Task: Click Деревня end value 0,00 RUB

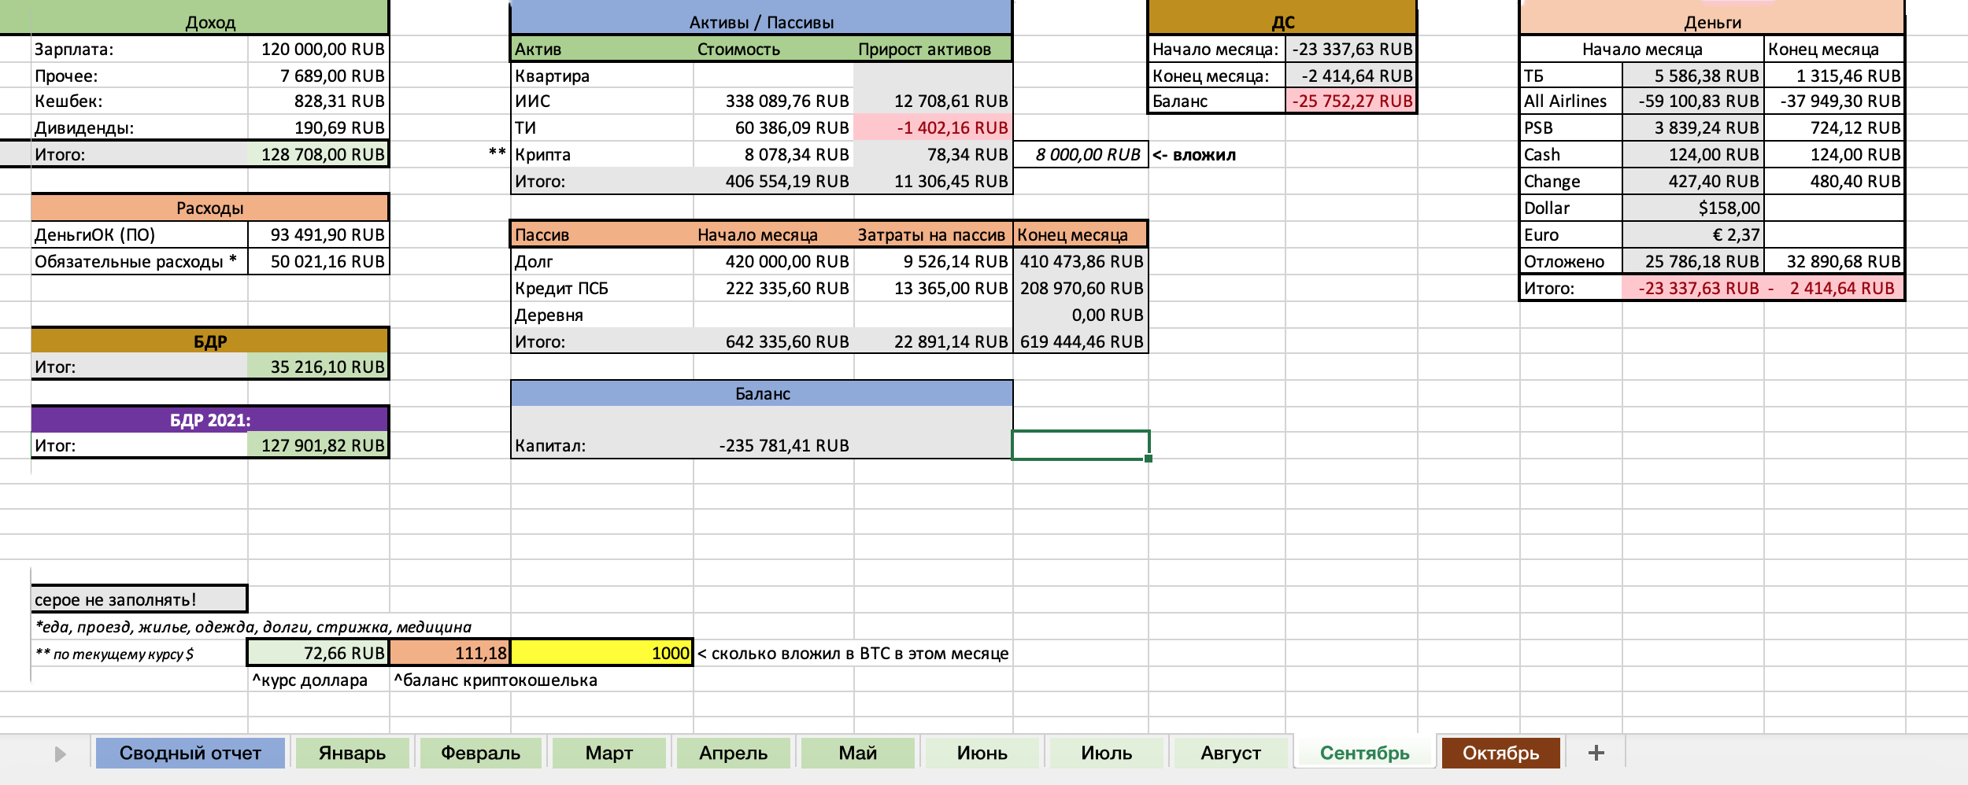Action: click(x=1080, y=315)
